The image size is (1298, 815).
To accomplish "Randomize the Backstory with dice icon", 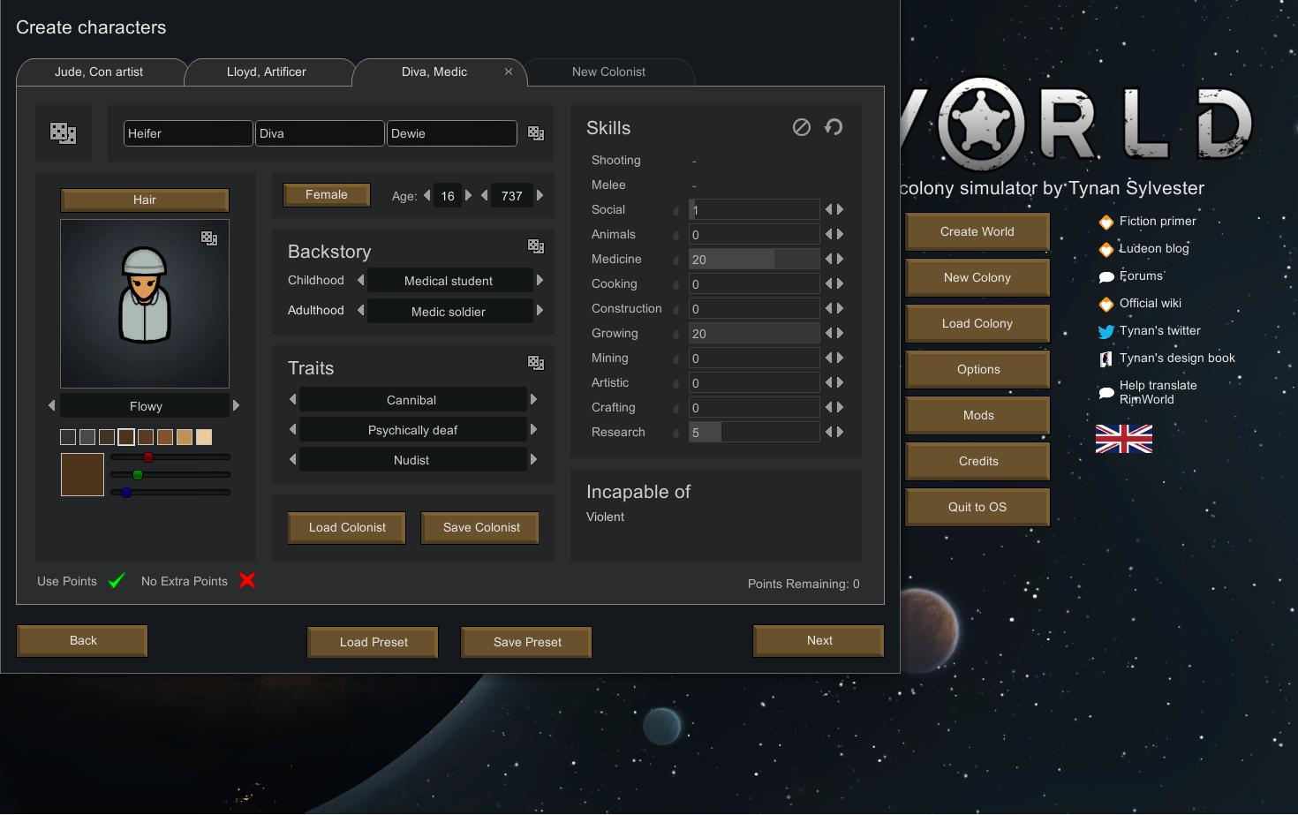I will tap(536, 246).
